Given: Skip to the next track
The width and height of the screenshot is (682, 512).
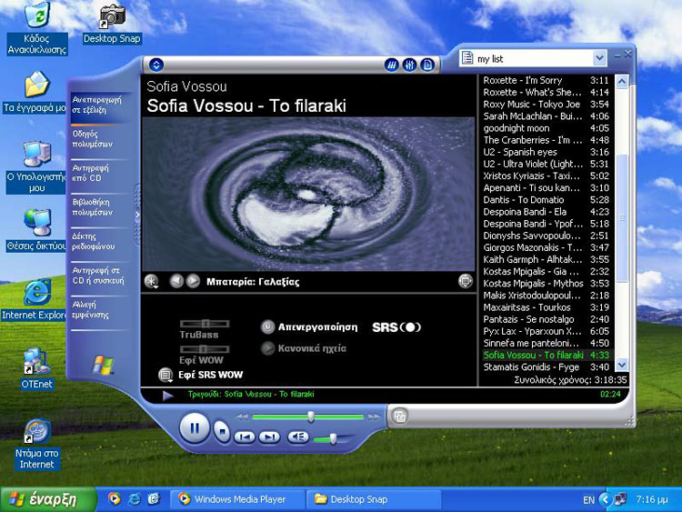Looking at the screenshot, I should [269, 437].
